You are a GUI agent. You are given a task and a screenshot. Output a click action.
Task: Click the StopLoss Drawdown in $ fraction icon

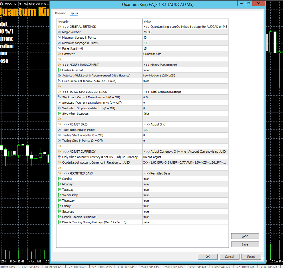(59, 97)
